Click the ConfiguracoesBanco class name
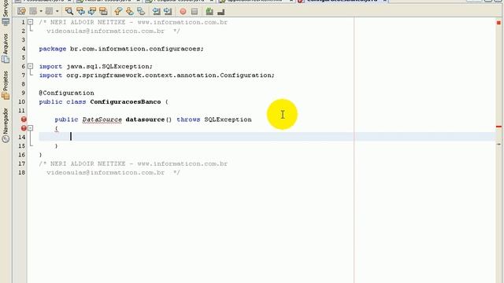This screenshot has width=504, height=283. [x=125, y=101]
